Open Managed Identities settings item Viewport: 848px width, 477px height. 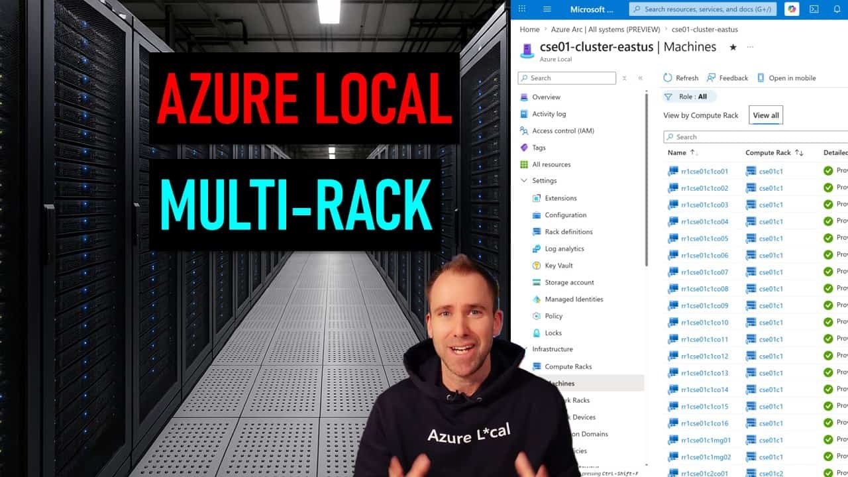coord(574,299)
